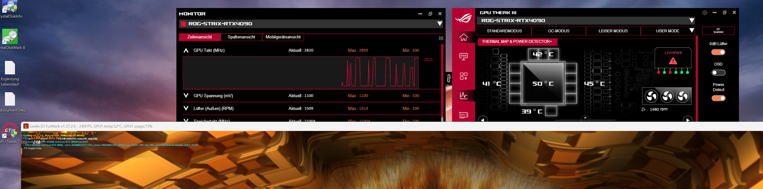Launch GPU-Z from the GPU Tweak sidebar
This screenshot has width=763, height=189.
463,115
